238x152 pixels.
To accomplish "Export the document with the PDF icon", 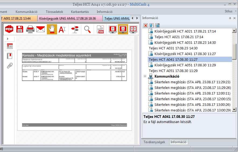I will point(9,29).
